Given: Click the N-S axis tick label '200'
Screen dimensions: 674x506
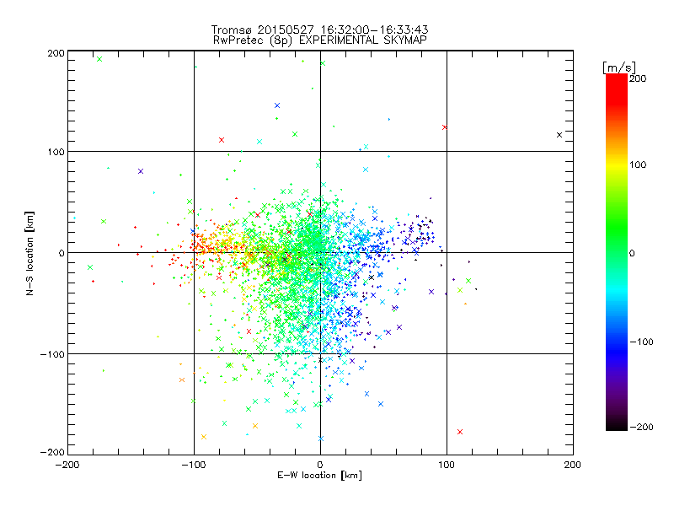Looking at the screenshot, I should [56, 53].
